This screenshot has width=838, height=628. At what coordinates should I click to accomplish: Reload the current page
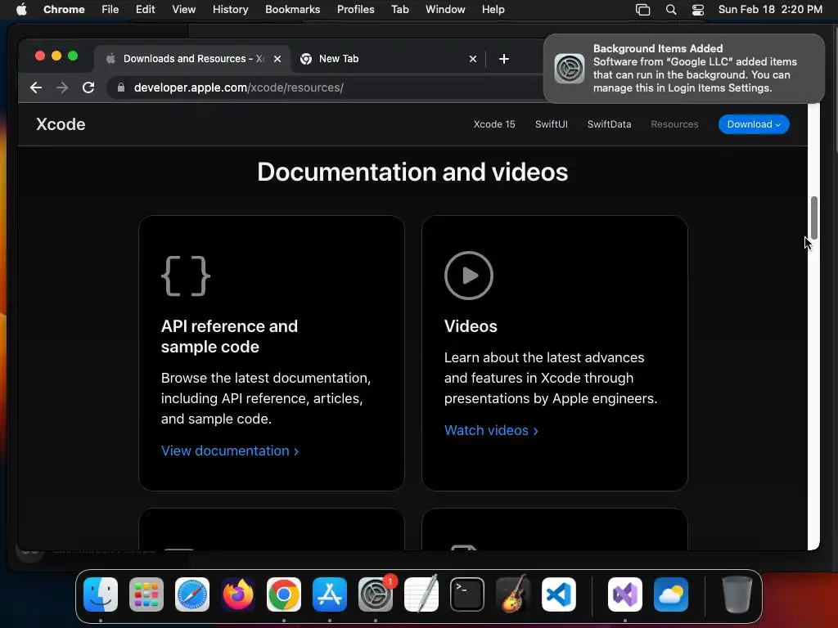(x=88, y=87)
